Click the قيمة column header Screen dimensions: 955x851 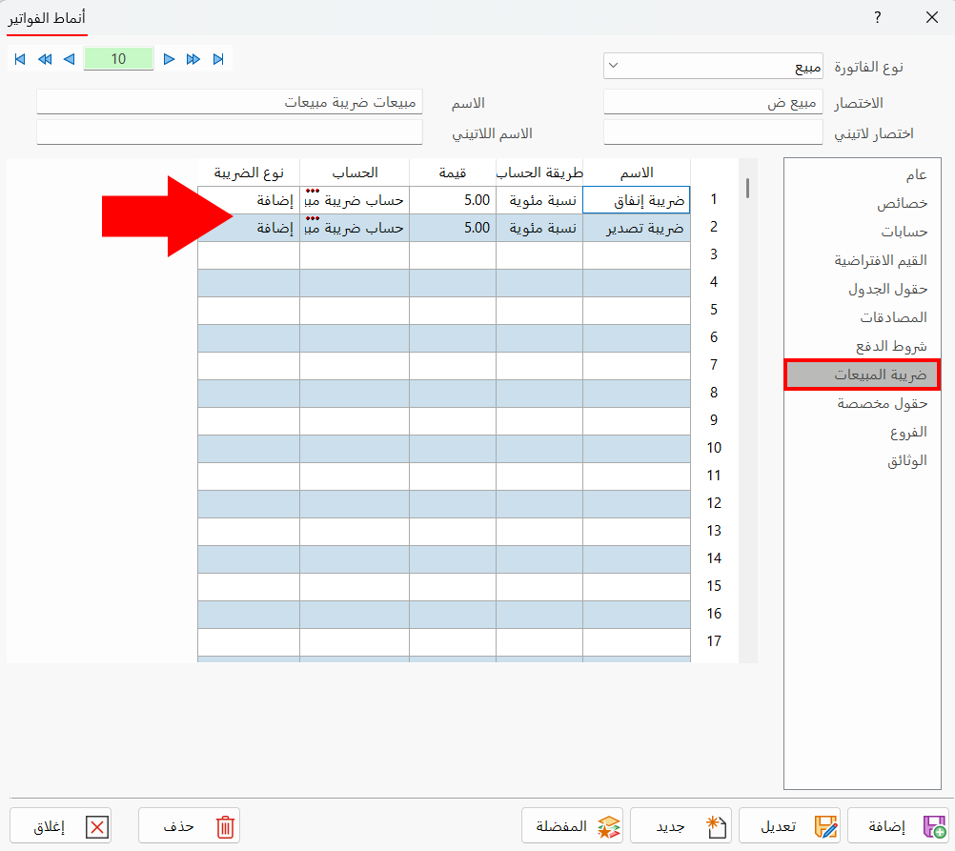click(x=453, y=173)
